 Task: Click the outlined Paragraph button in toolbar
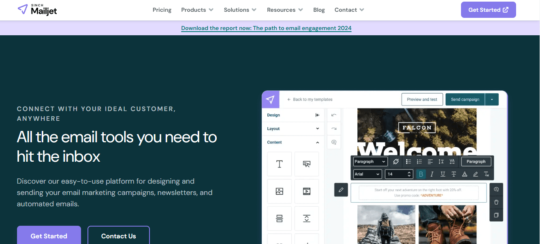(x=476, y=161)
